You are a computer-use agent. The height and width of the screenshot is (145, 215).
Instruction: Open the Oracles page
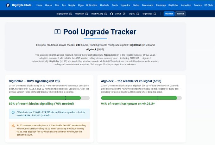pyautogui.click(x=198, y=5)
